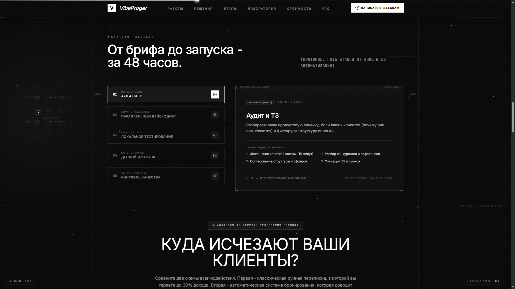This screenshot has height=289, width=515.
Task: Click checklist box for Заполнение короткой анкеты
Action: 247,154
